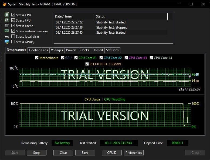Click the Stop button
The height and width of the screenshot is (160, 210).
click(36, 153)
